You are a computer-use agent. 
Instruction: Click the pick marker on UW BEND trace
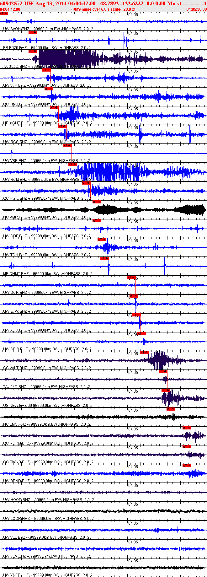(x=187, y=466)
